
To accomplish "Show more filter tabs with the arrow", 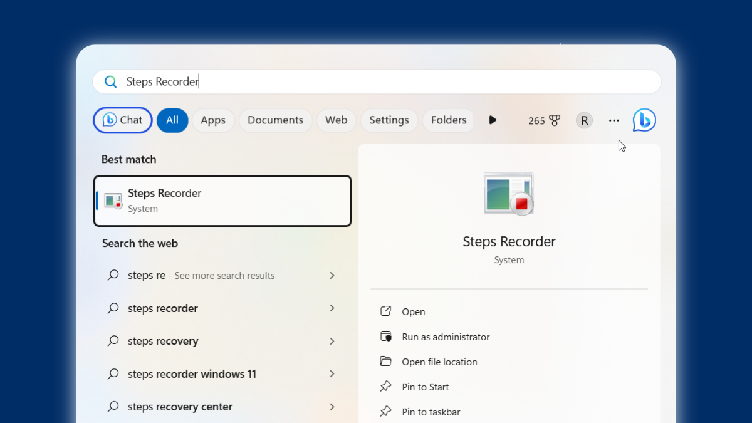I will (493, 120).
